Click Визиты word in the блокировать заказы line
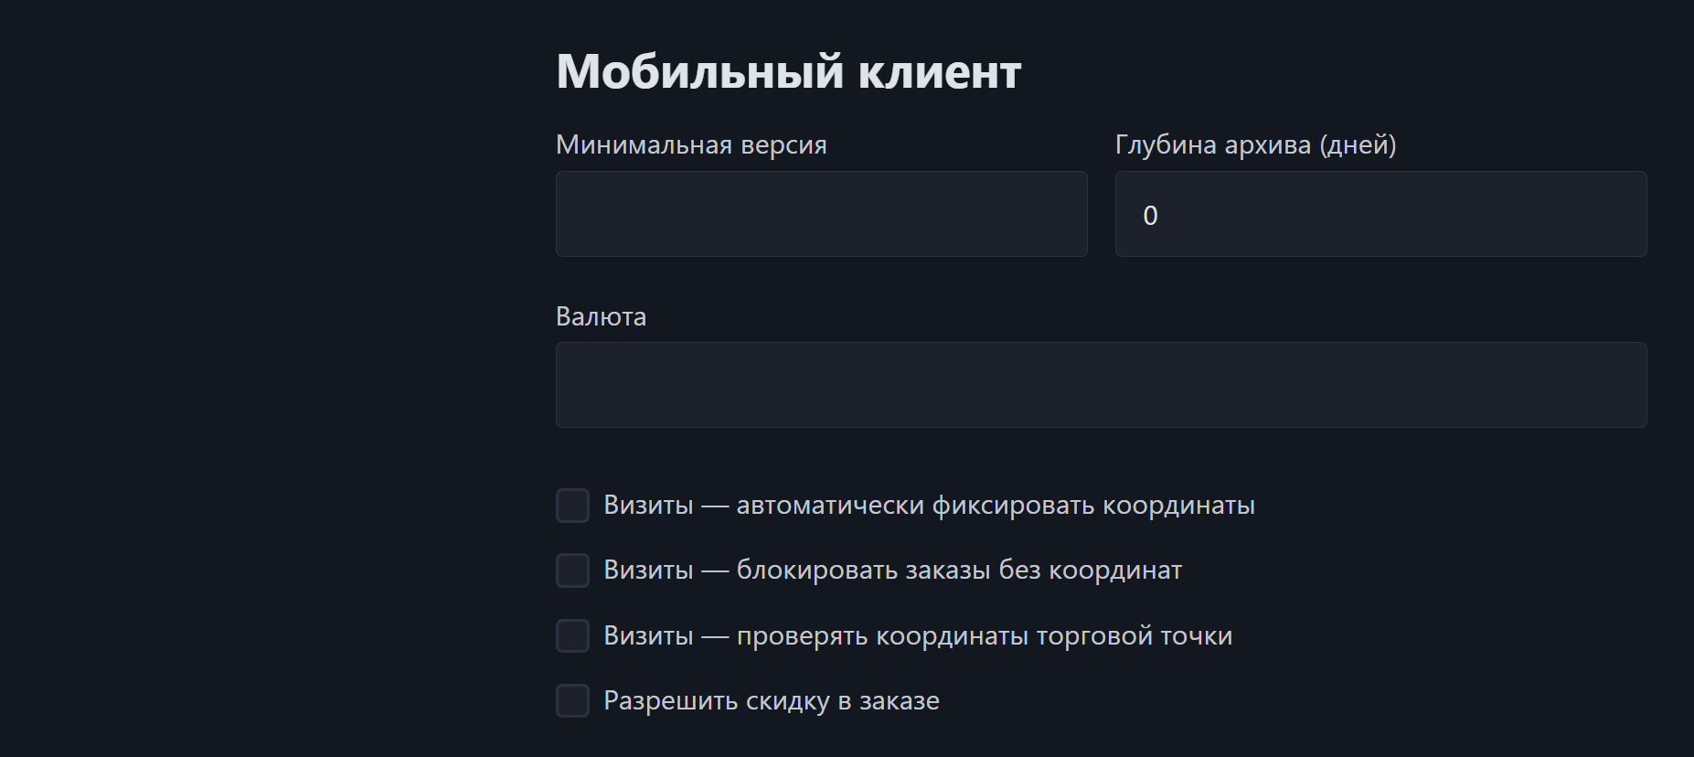 (648, 570)
